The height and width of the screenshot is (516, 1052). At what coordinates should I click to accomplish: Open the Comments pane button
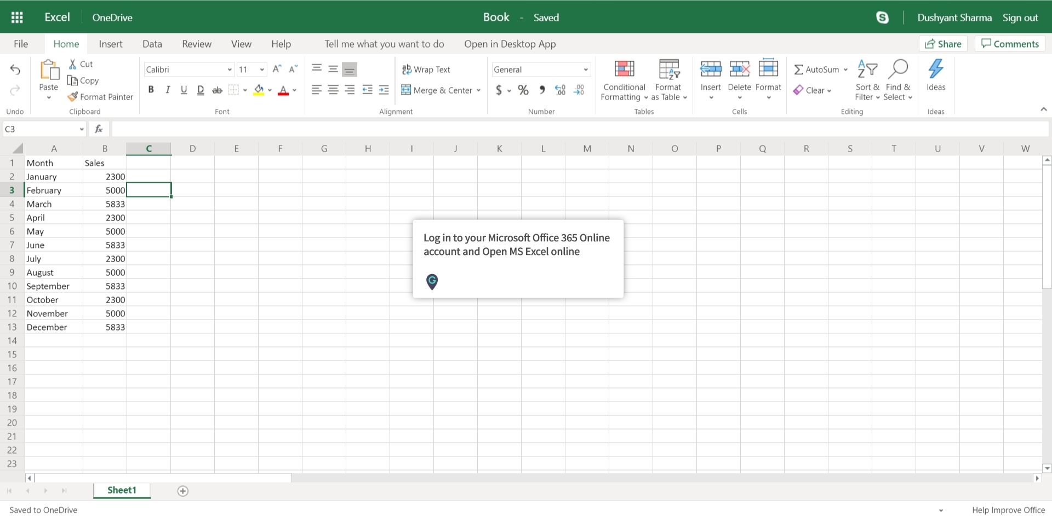[1010, 44]
